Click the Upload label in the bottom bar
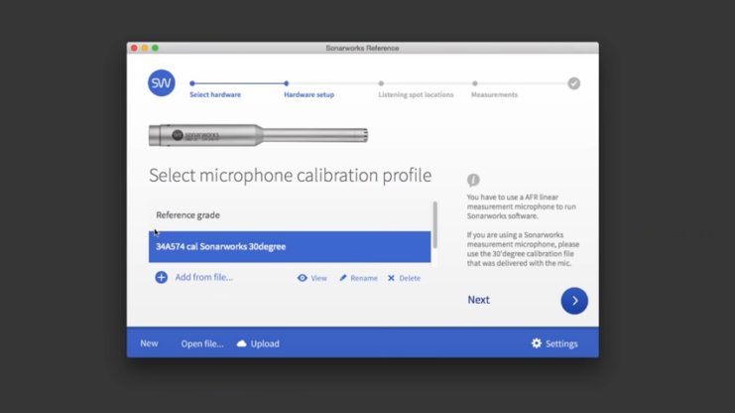735x413 pixels. 265,344
